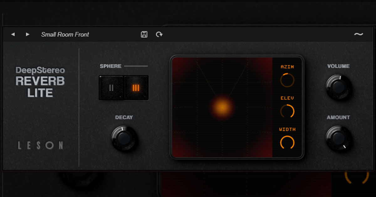Click the AZIM ring control

coord(287,80)
